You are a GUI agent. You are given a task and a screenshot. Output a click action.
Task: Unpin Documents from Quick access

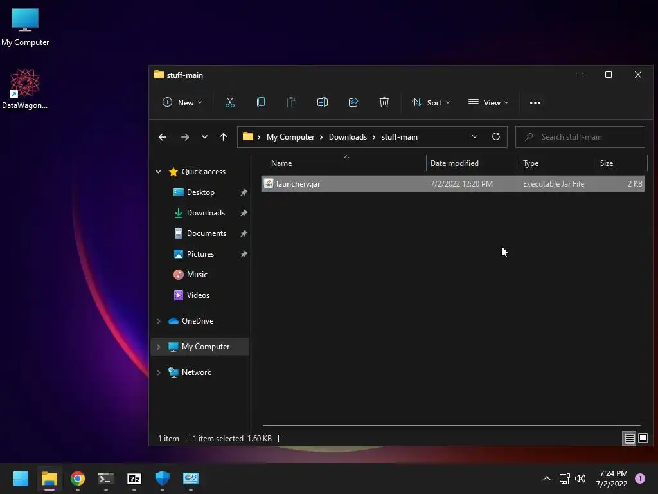coord(244,233)
